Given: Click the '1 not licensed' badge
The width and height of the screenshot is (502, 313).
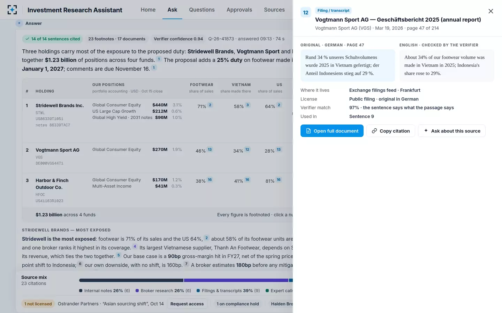Looking at the screenshot, I should [38, 304].
